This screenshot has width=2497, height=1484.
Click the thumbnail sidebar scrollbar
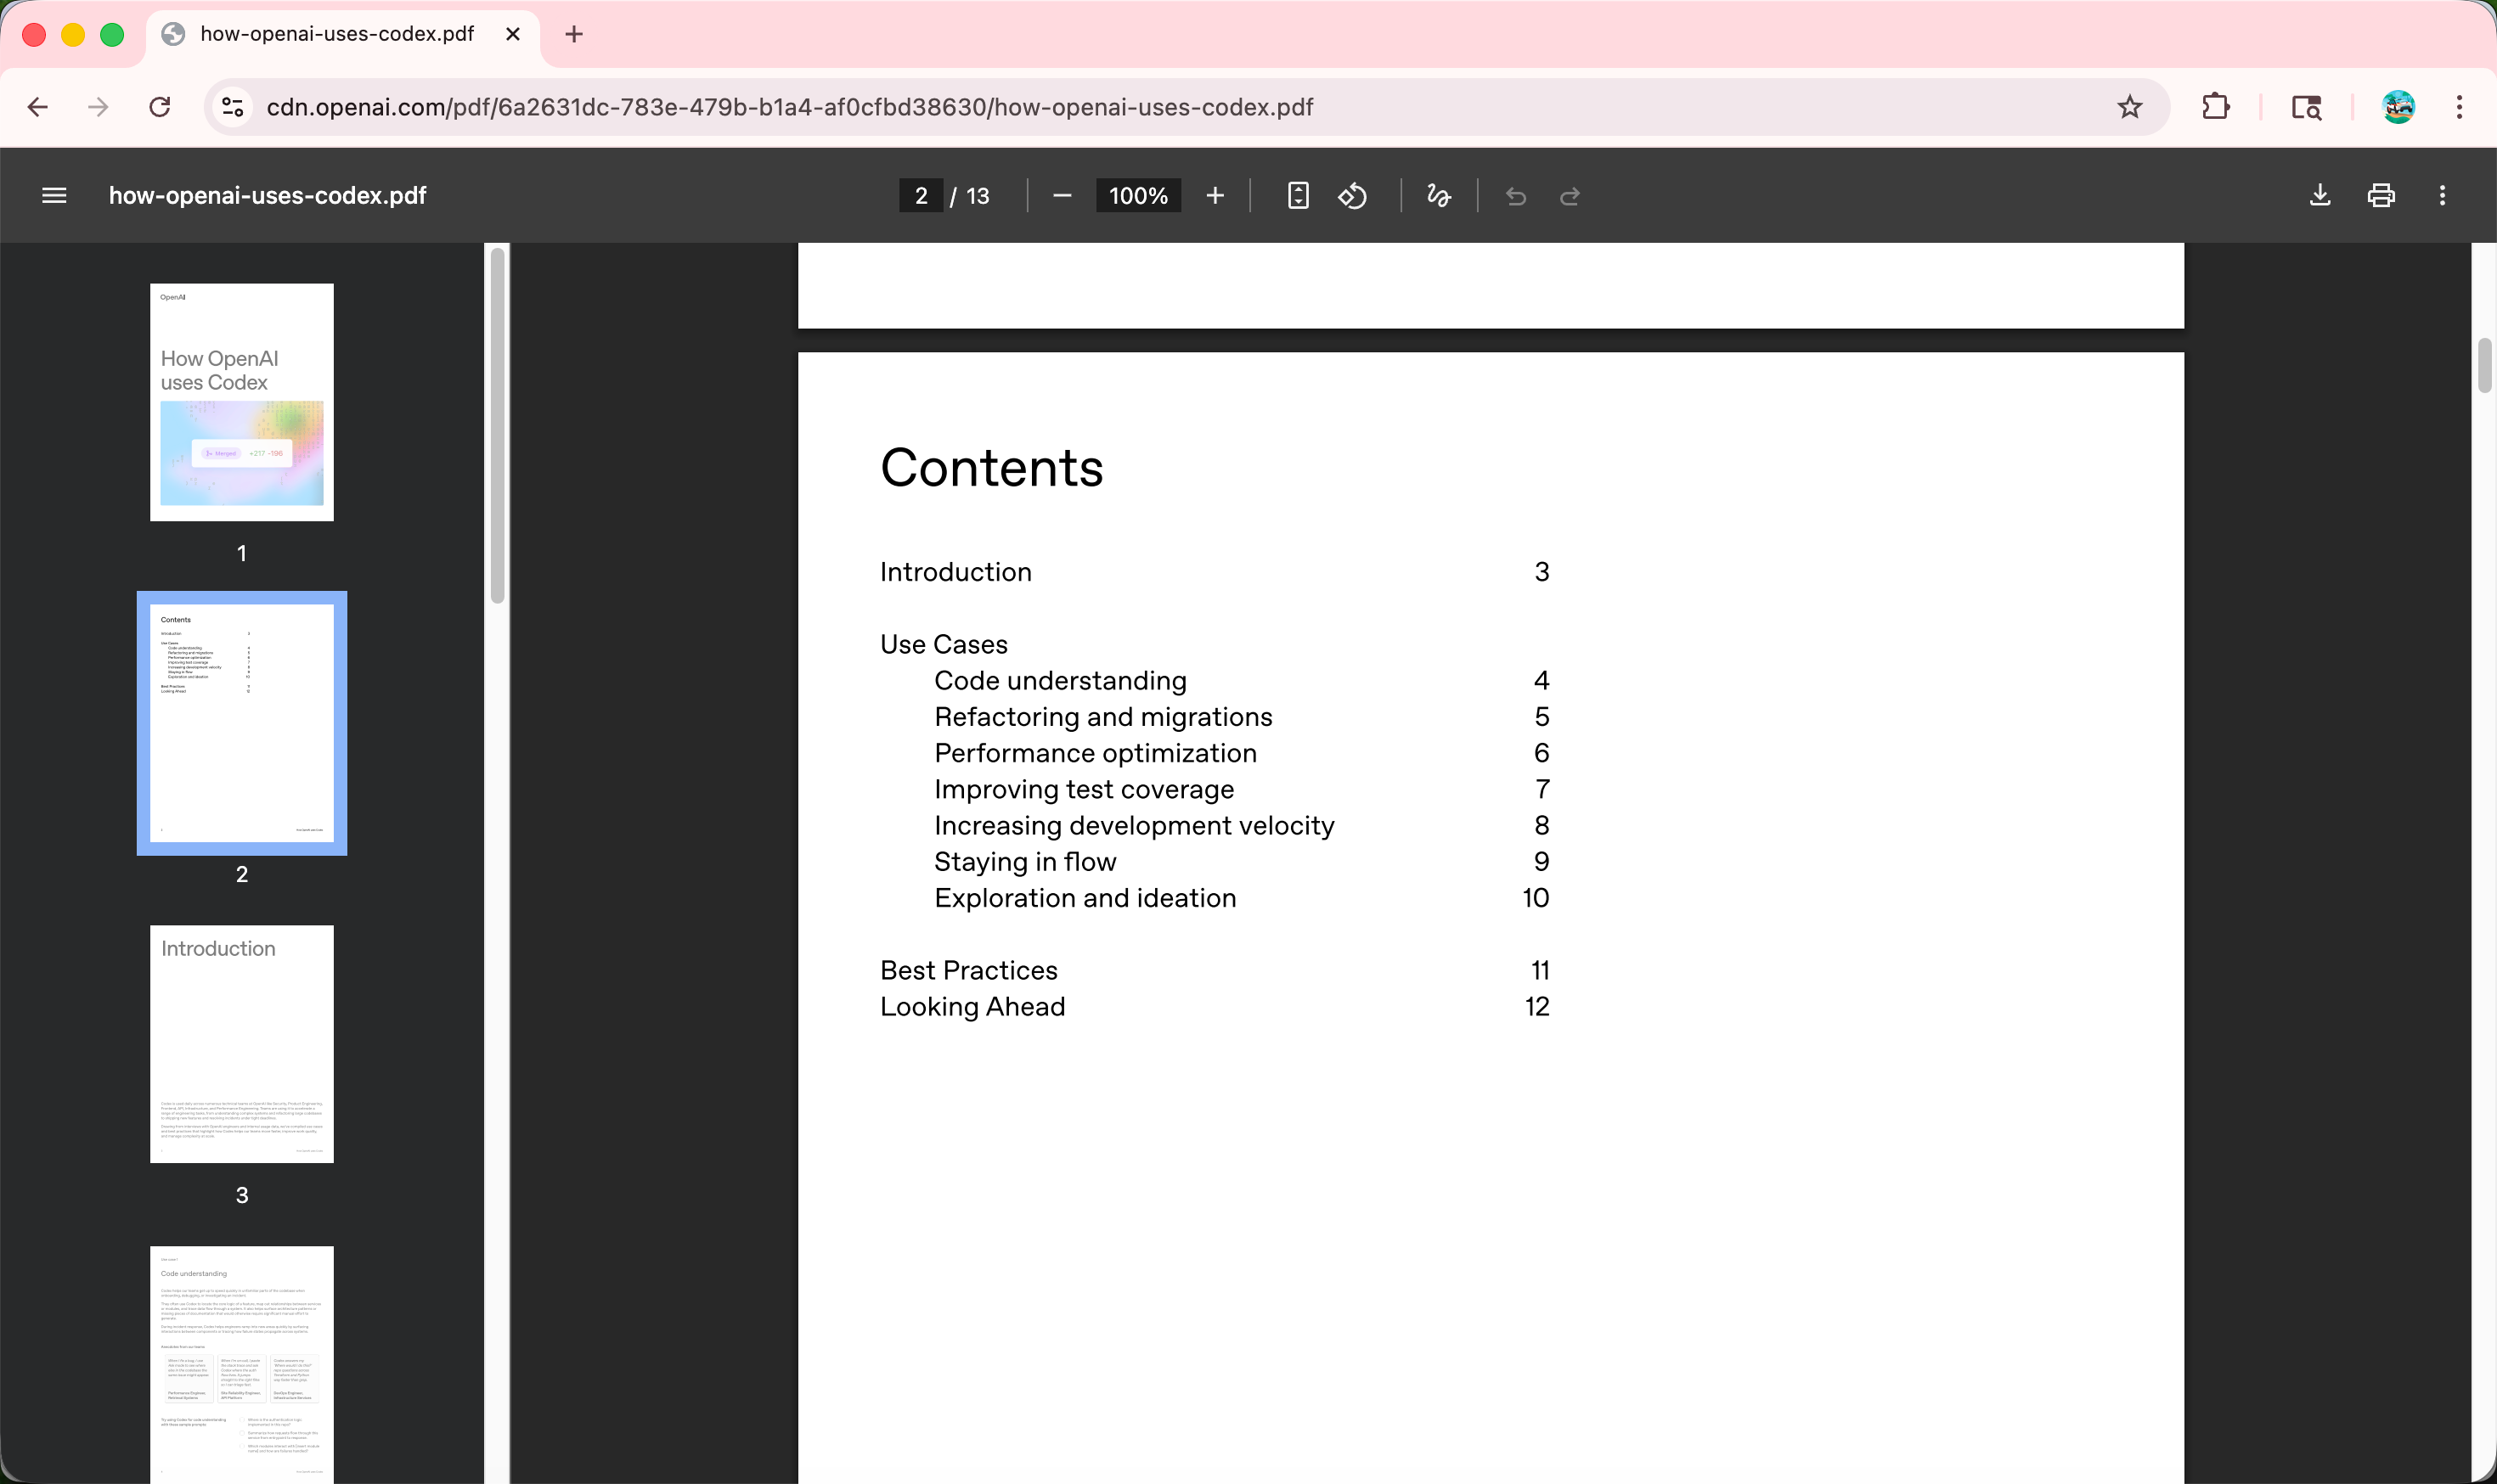coord(497,425)
